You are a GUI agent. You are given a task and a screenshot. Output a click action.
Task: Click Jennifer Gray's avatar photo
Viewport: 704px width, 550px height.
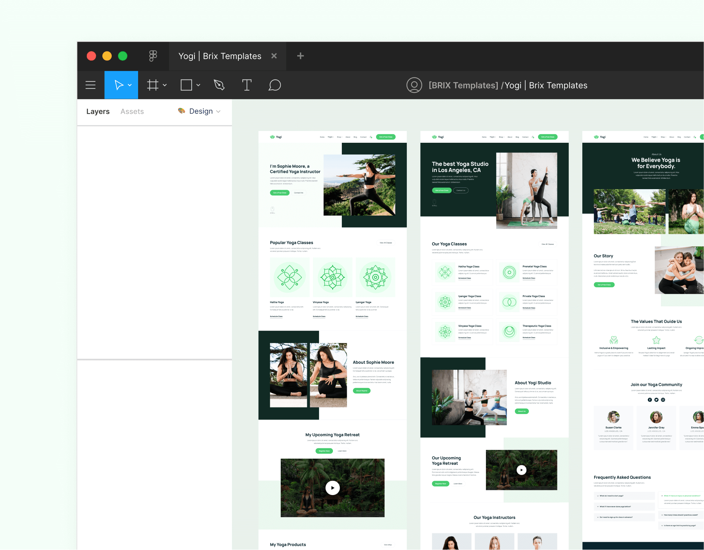pos(656,417)
